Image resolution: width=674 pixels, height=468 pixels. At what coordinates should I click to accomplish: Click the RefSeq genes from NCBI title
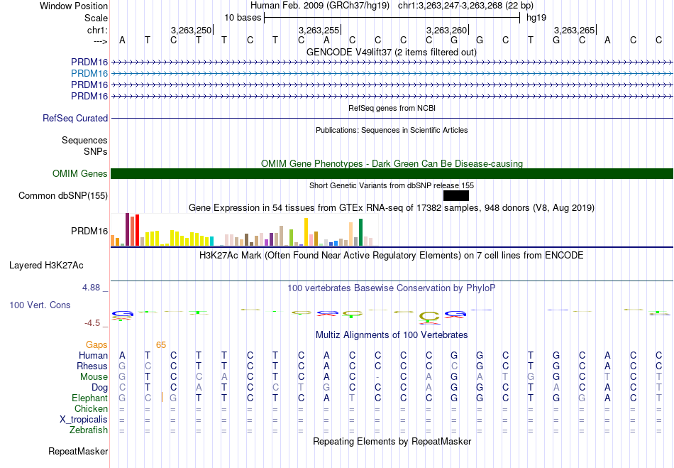point(392,108)
